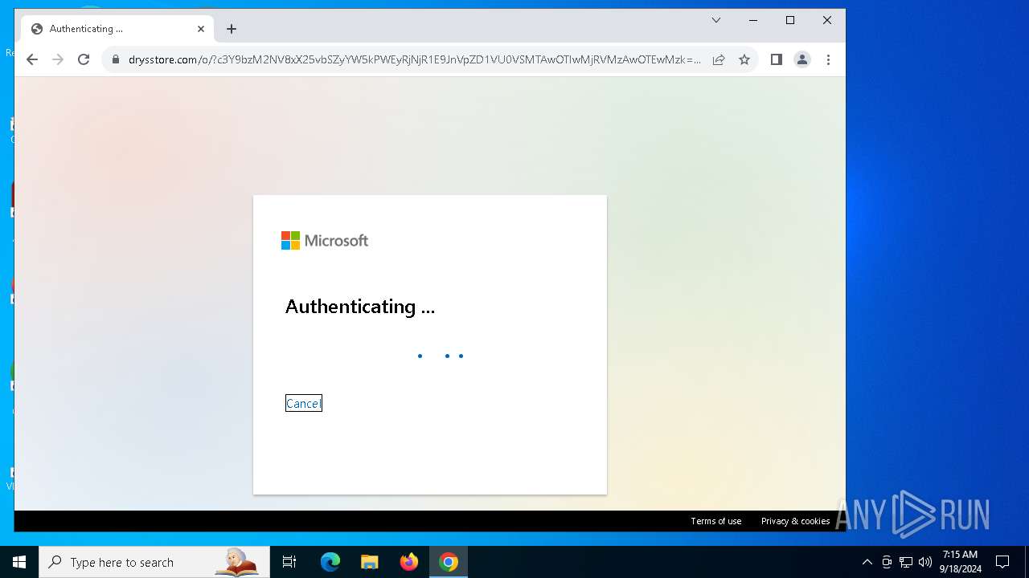Expand the tab search chevron

click(716, 20)
